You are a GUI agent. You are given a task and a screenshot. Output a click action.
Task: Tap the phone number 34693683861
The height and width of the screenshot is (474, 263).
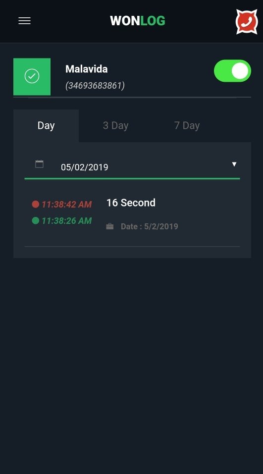point(95,86)
